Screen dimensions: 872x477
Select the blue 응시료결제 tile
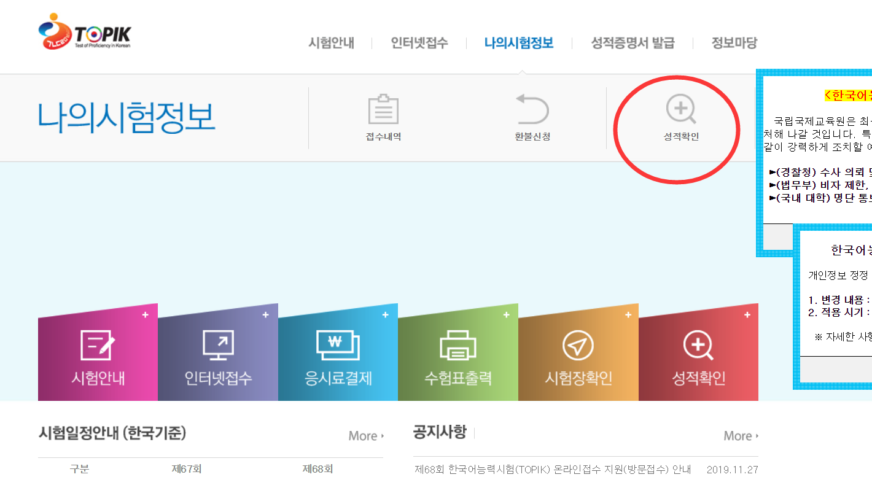[338, 356]
